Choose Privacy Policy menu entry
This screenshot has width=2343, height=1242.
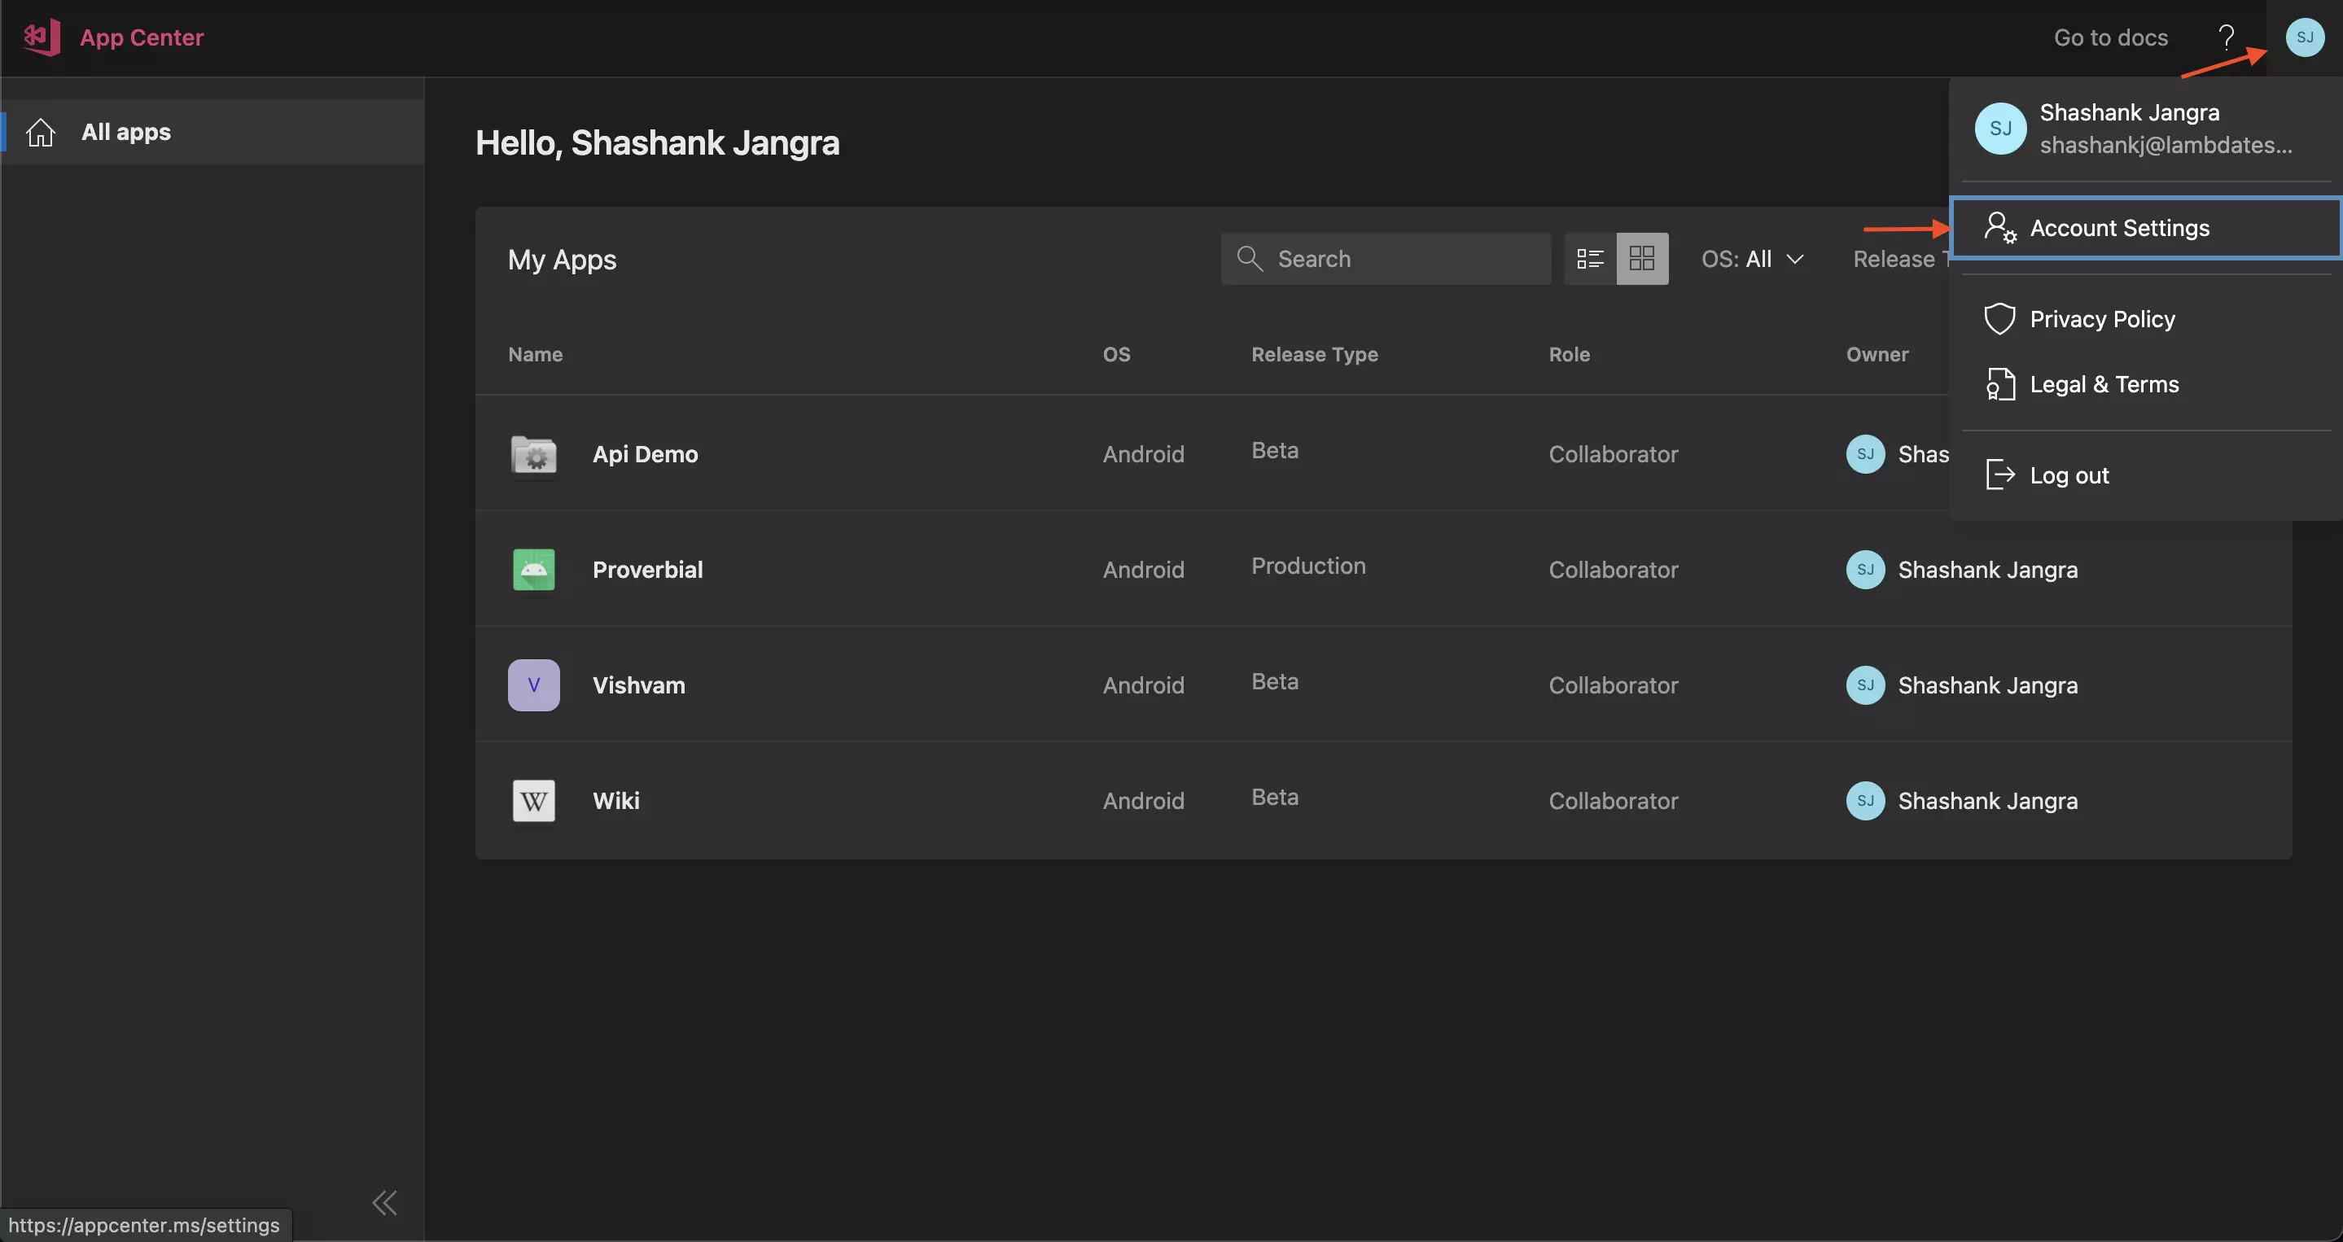2101,319
